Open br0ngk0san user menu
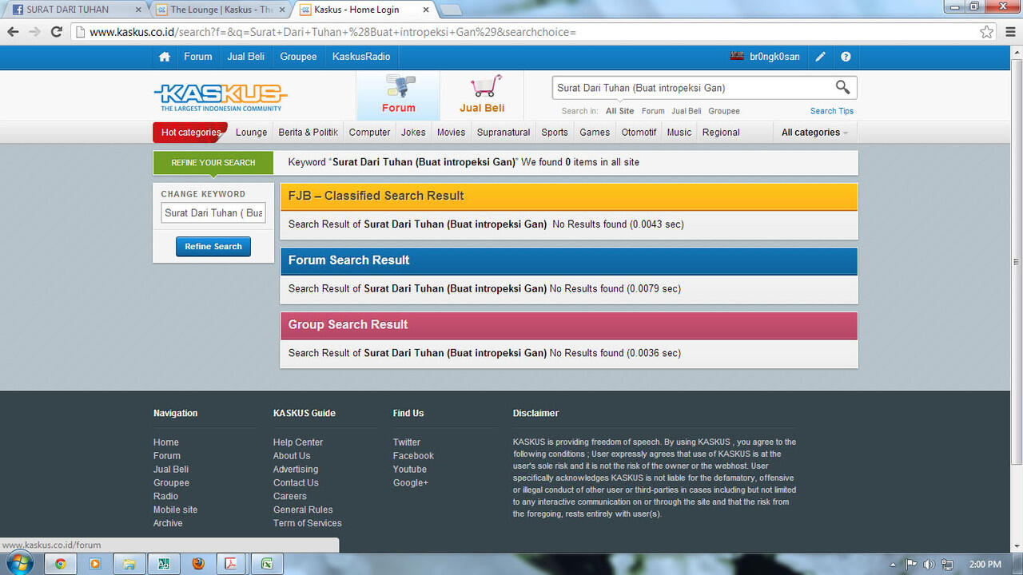Image resolution: width=1023 pixels, height=575 pixels. point(774,57)
